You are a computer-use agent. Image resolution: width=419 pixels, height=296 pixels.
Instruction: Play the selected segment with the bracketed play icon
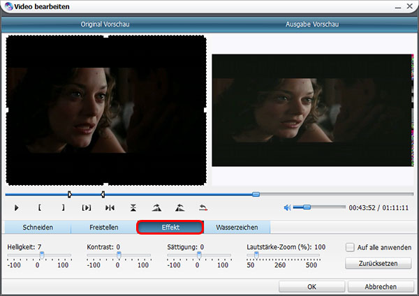click(87, 207)
